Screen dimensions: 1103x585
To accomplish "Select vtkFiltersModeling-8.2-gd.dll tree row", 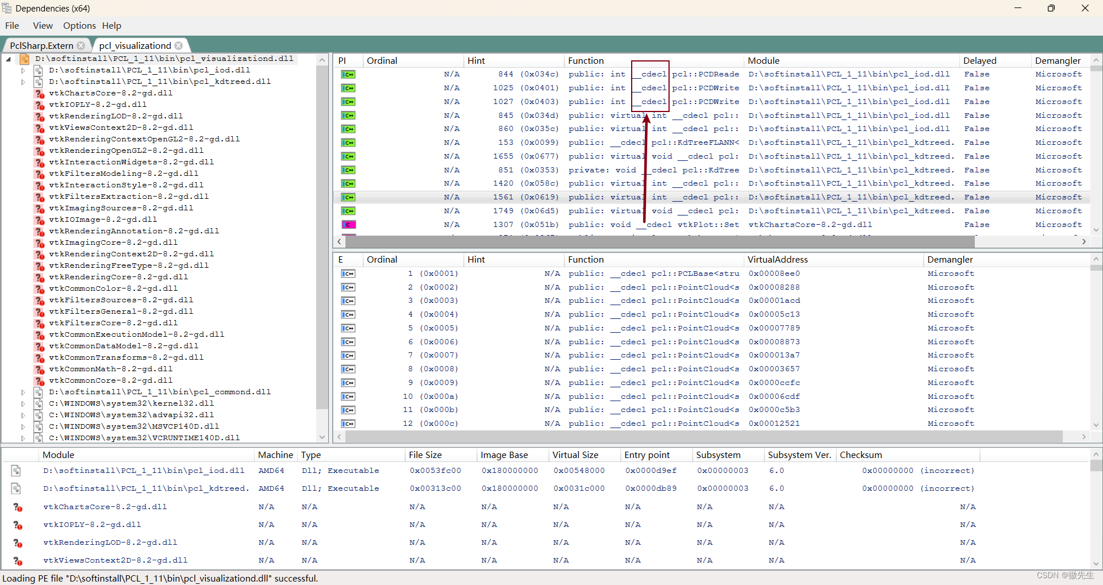I will click(124, 174).
